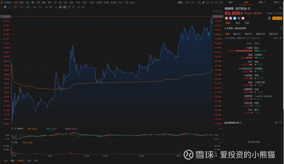Image resolution: width=284 pixels, height=164 pixels.
Task: Expand trend line tool options arrow
Action: coord(12,7)
